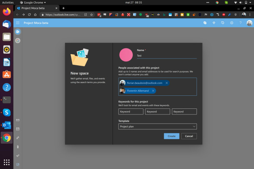Click the third Keyword input field

point(184,112)
